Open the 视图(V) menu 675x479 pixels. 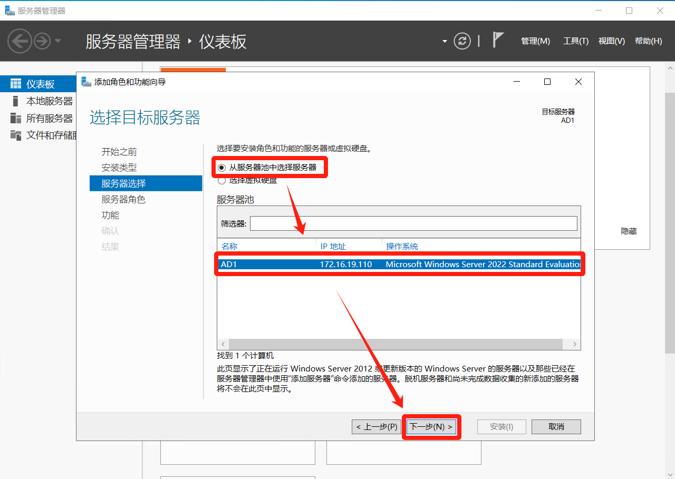(x=611, y=41)
